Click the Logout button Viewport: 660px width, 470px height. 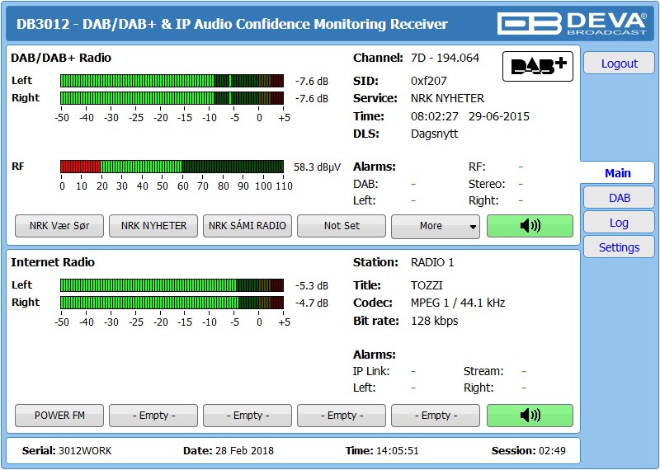click(x=620, y=63)
